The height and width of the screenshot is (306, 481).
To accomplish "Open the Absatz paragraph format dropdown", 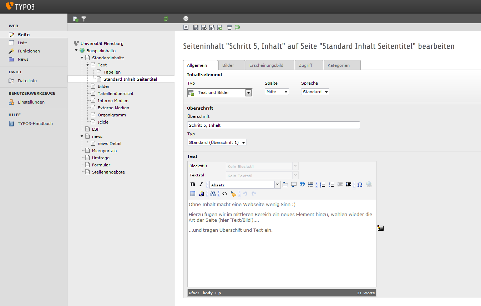I will pyautogui.click(x=245, y=185).
